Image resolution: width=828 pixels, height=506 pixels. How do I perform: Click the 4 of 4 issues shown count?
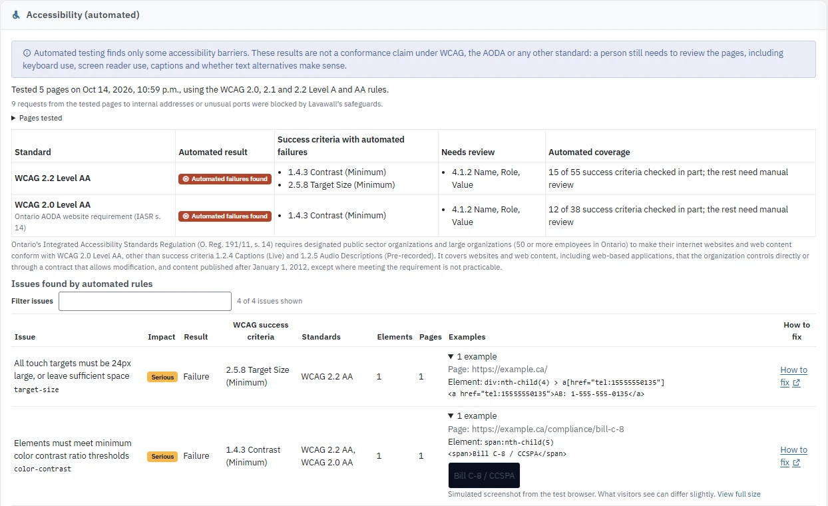point(270,301)
